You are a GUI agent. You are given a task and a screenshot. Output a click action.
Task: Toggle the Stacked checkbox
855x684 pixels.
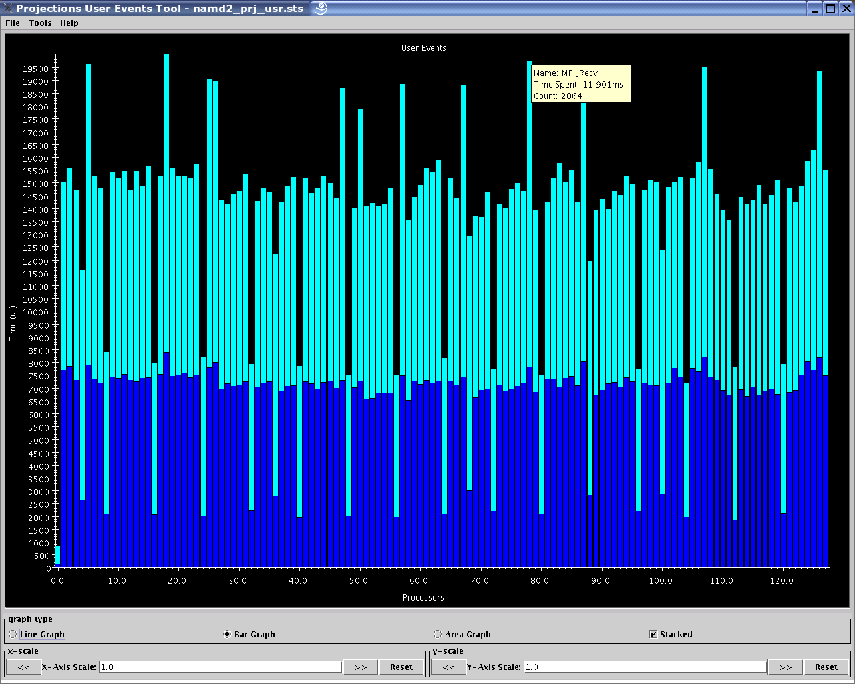(x=653, y=634)
